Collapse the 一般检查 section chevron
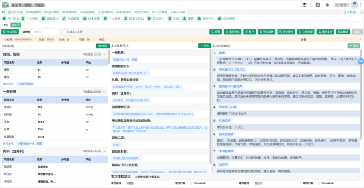This screenshot has width=364, height=188. pyautogui.click(x=104, y=92)
